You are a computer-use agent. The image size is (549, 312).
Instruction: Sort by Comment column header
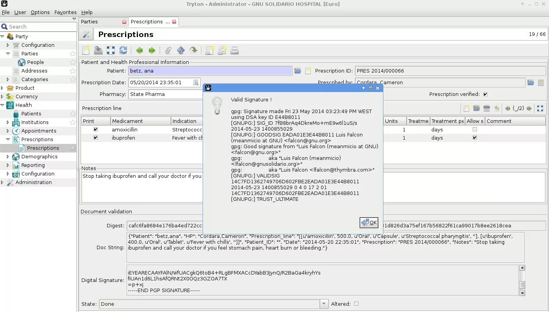click(515, 121)
